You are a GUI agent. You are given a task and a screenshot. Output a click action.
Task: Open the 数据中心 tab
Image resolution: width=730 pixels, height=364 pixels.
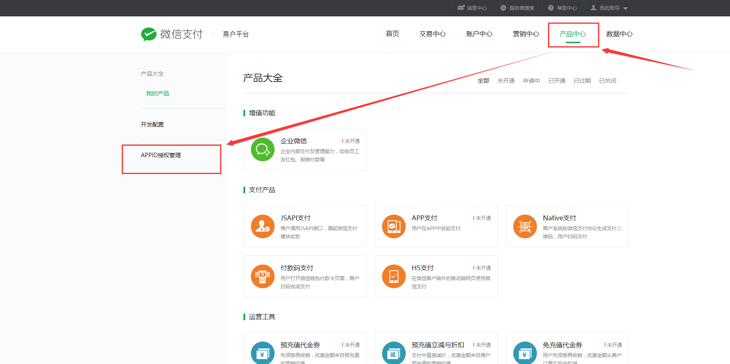[x=619, y=34]
